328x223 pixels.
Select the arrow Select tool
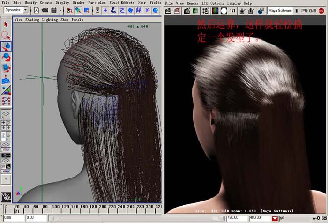[6, 24]
